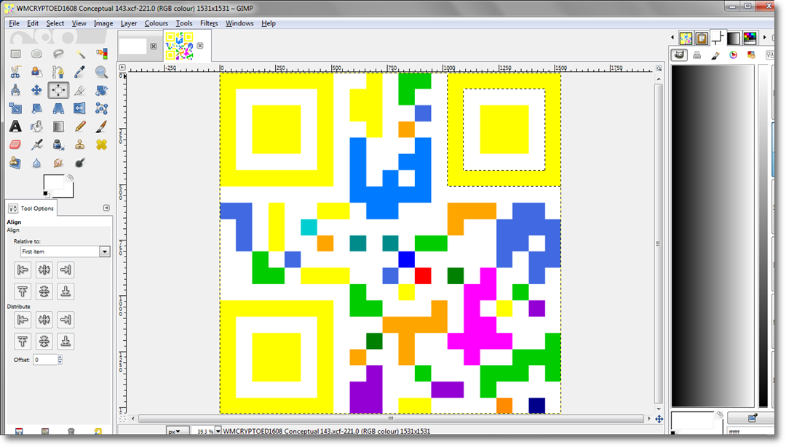Select the Scissors Select tool
Screen dimensions: 786x447
(x=15, y=72)
